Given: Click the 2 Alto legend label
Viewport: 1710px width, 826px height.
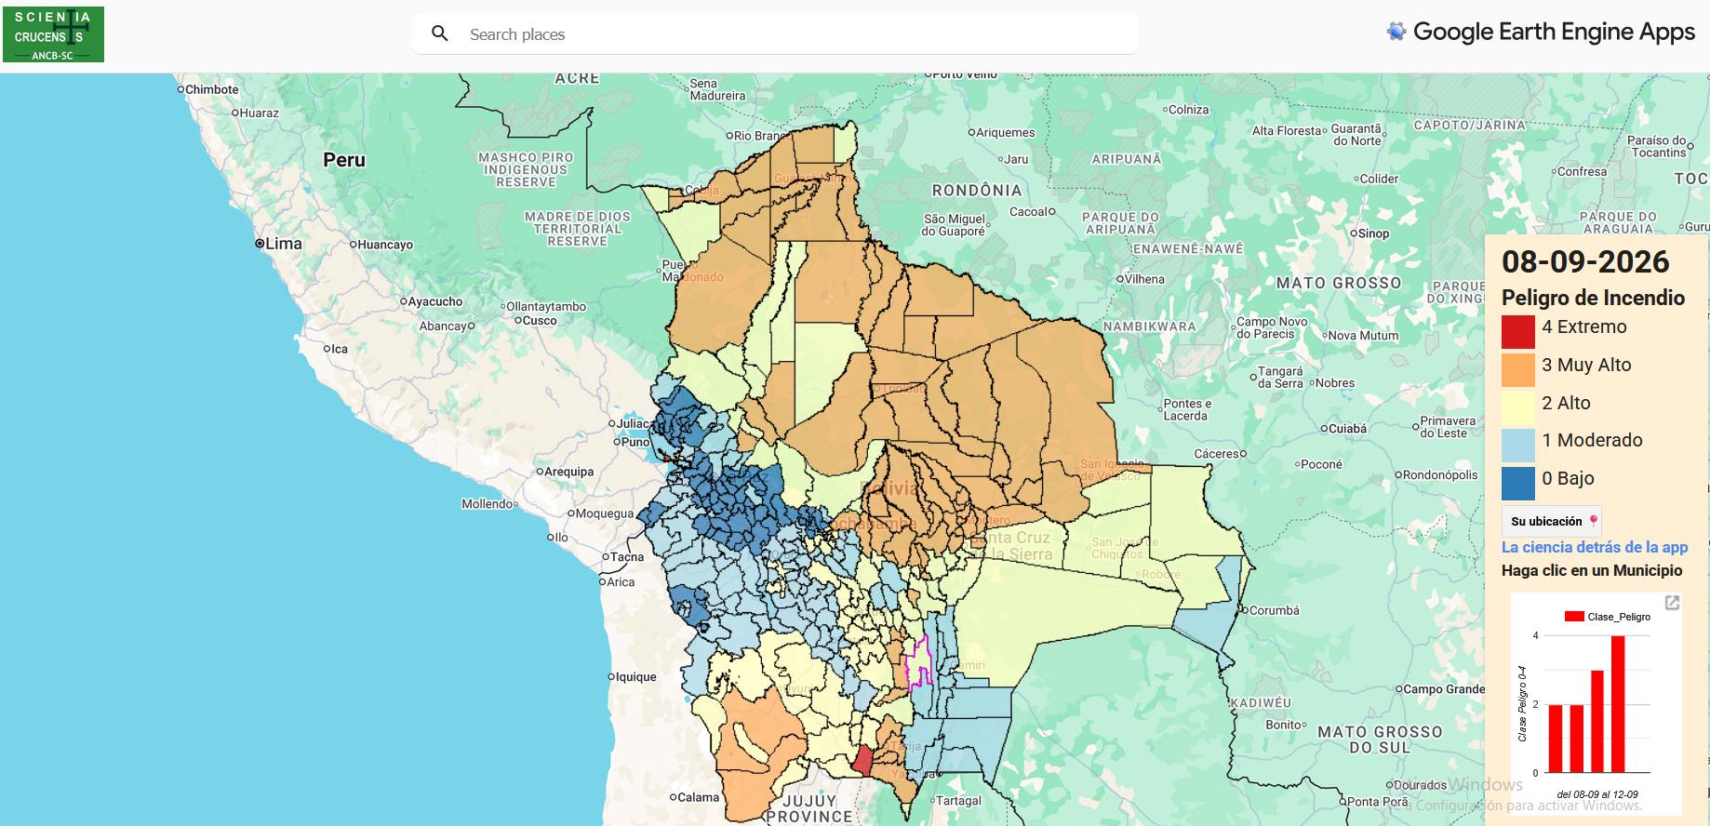Looking at the screenshot, I should pyautogui.click(x=1566, y=403).
